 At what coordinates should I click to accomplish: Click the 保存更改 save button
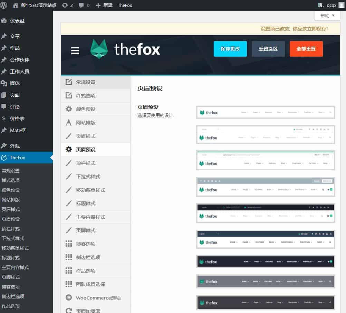click(230, 49)
